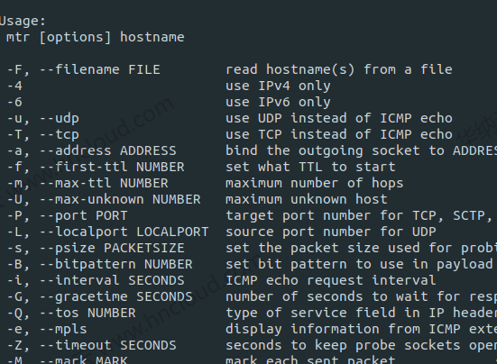497x364 pixels.
Task: Click the -4 option flag
Action: 14,86
